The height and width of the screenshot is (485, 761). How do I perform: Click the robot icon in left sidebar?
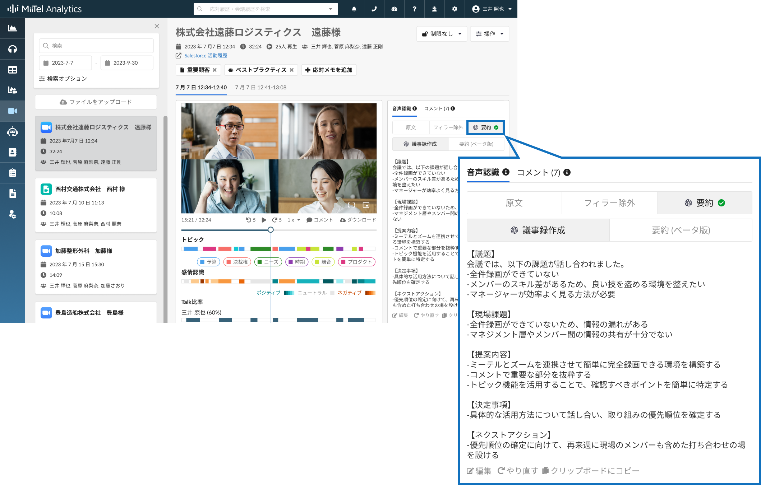13,132
